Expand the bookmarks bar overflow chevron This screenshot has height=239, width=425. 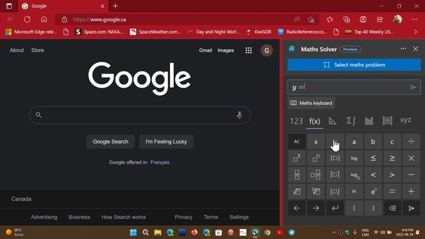(416, 32)
